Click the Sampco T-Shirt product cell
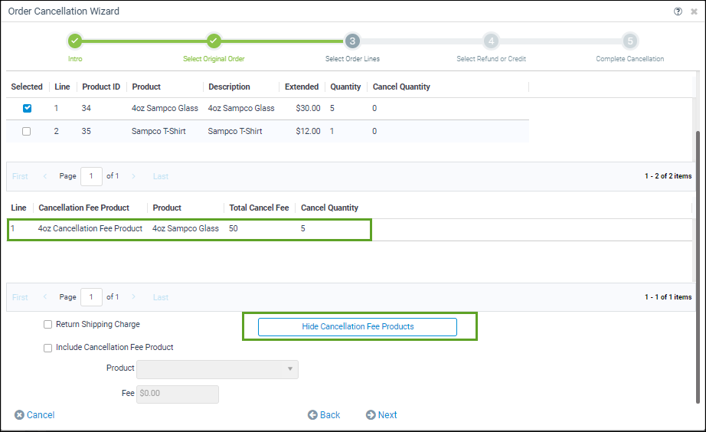Viewport: 706px width, 432px height. tap(159, 131)
